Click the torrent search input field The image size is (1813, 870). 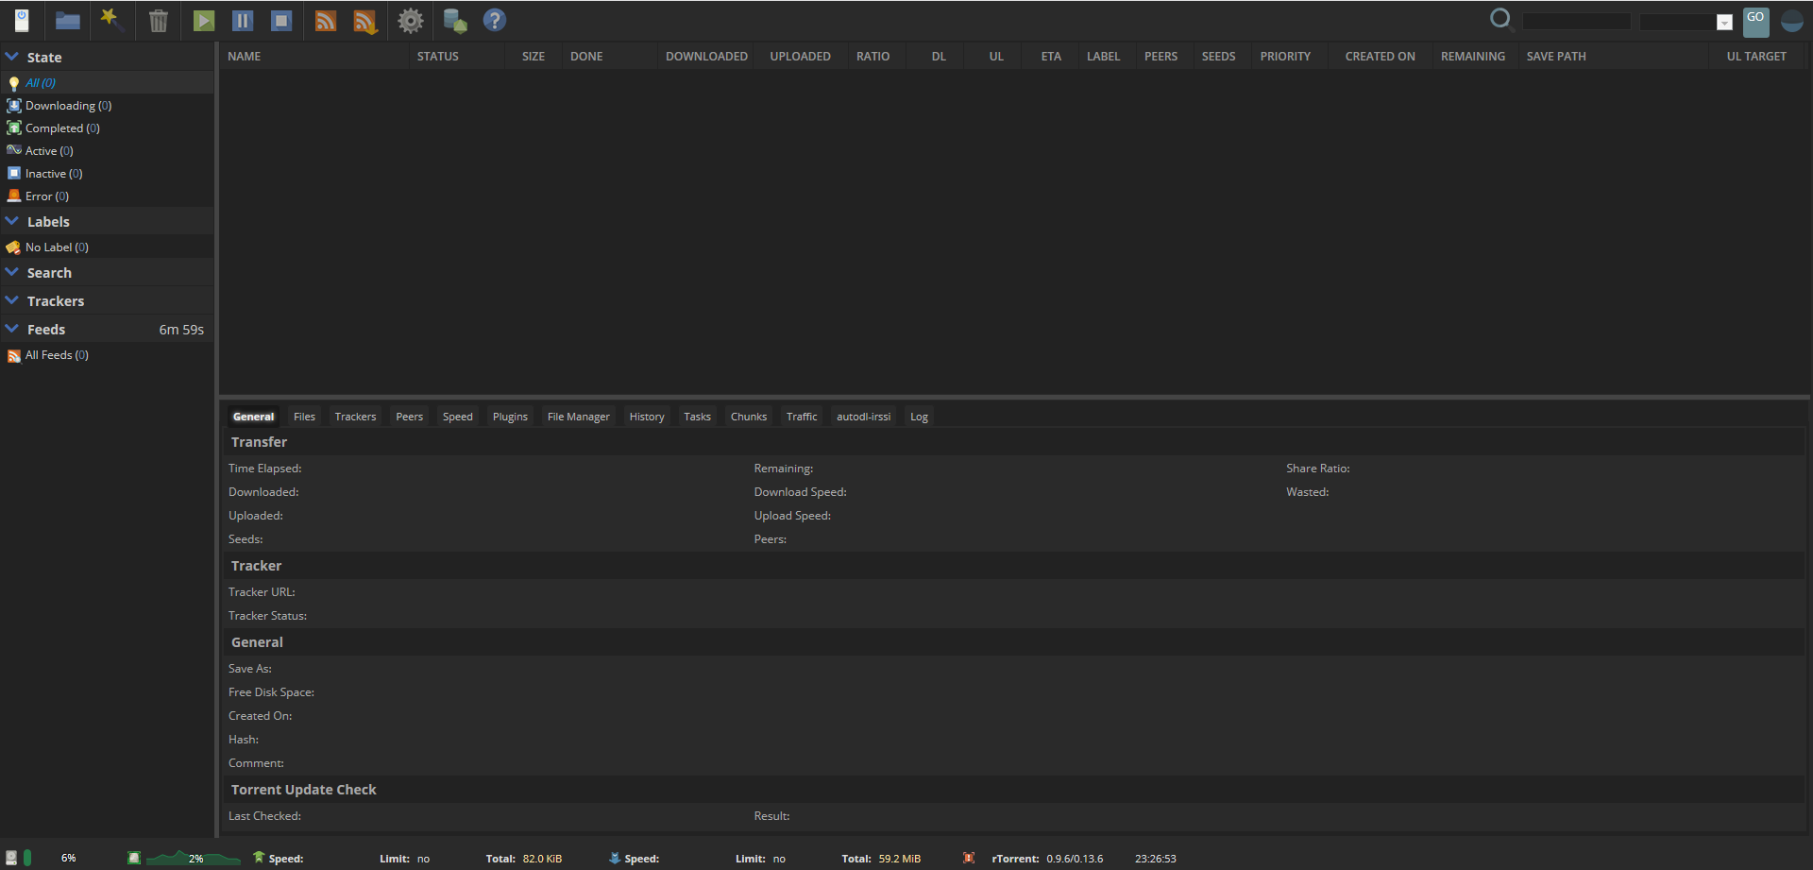coord(1576,22)
